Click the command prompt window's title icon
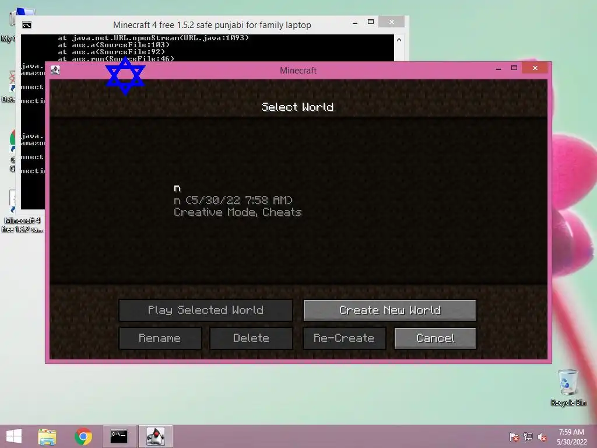 [27, 25]
